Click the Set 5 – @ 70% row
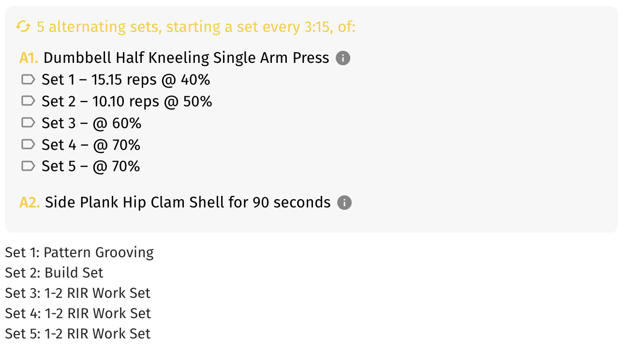627x352 pixels. tap(81, 166)
